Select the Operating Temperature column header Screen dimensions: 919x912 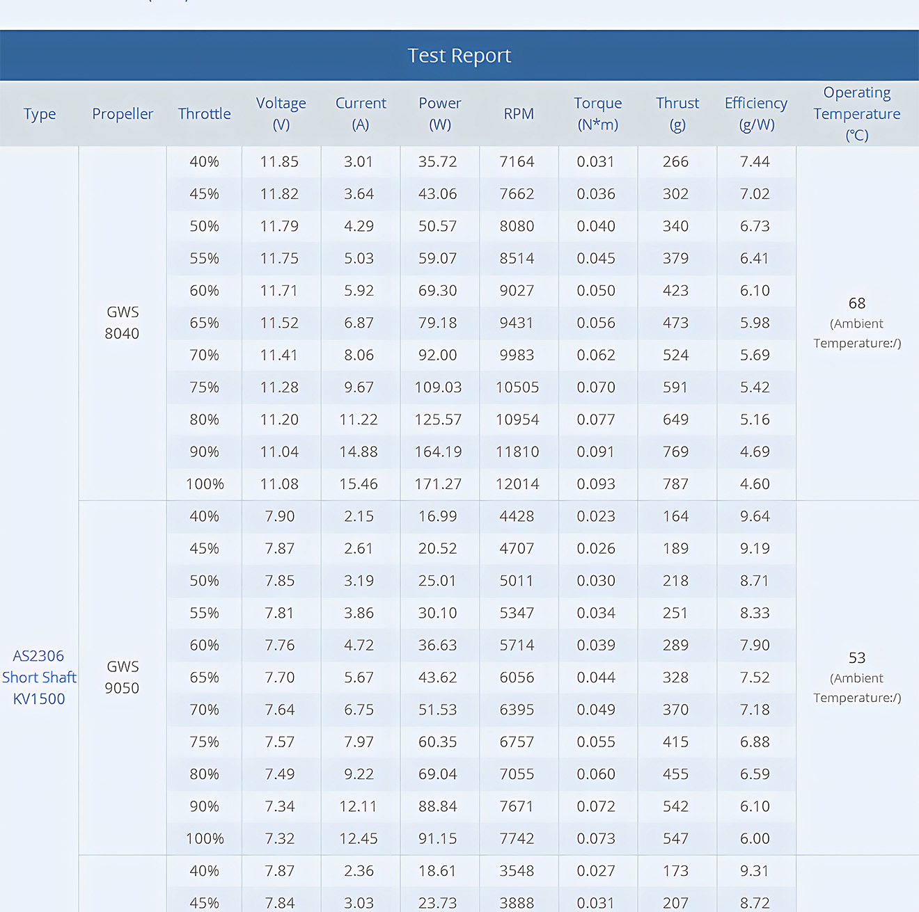pyautogui.click(x=856, y=114)
